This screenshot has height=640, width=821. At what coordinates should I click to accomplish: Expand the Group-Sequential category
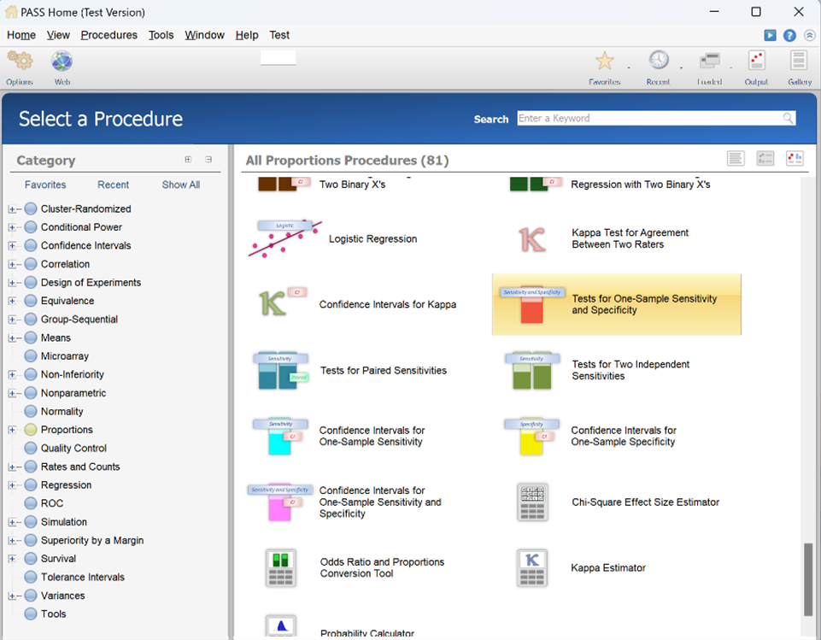coord(12,320)
